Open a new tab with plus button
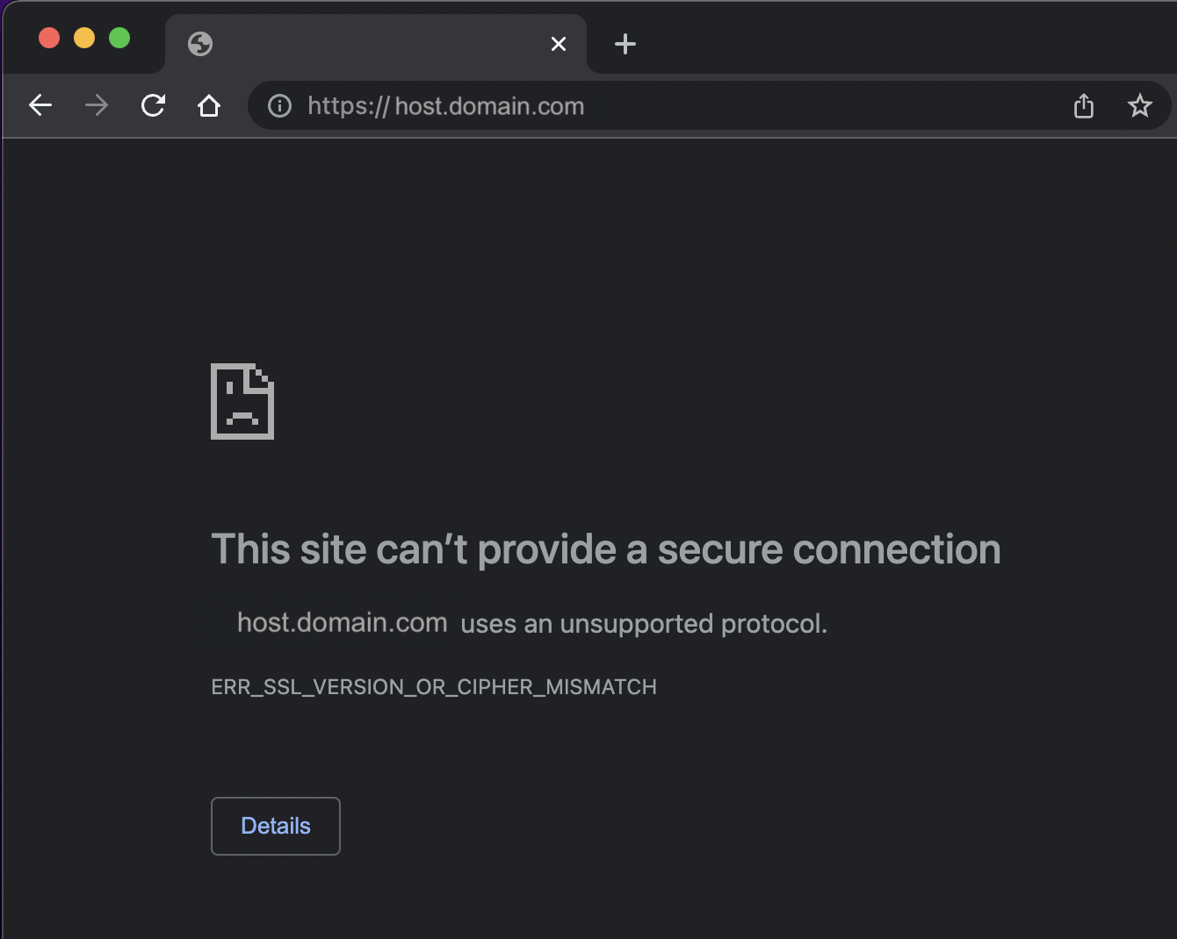The image size is (1177, 939). point(625,44)
